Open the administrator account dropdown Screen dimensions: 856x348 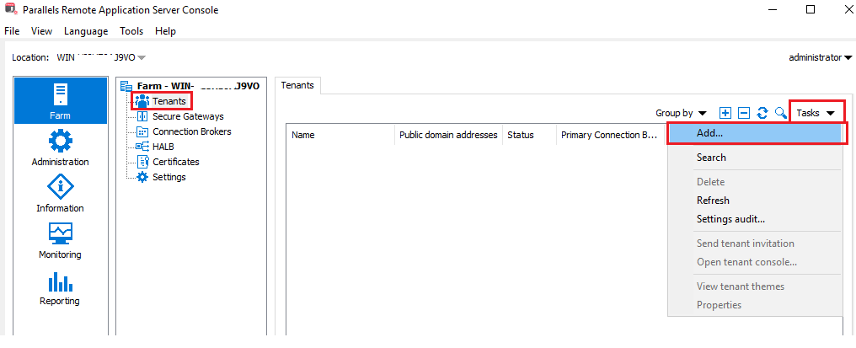click(821, 57)
